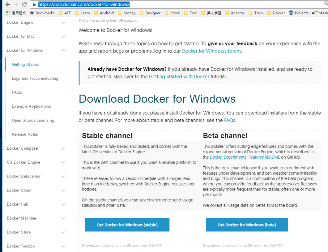Open the Money bookmark folder
The image size is (328, 252).
click(x=127, y=13)
